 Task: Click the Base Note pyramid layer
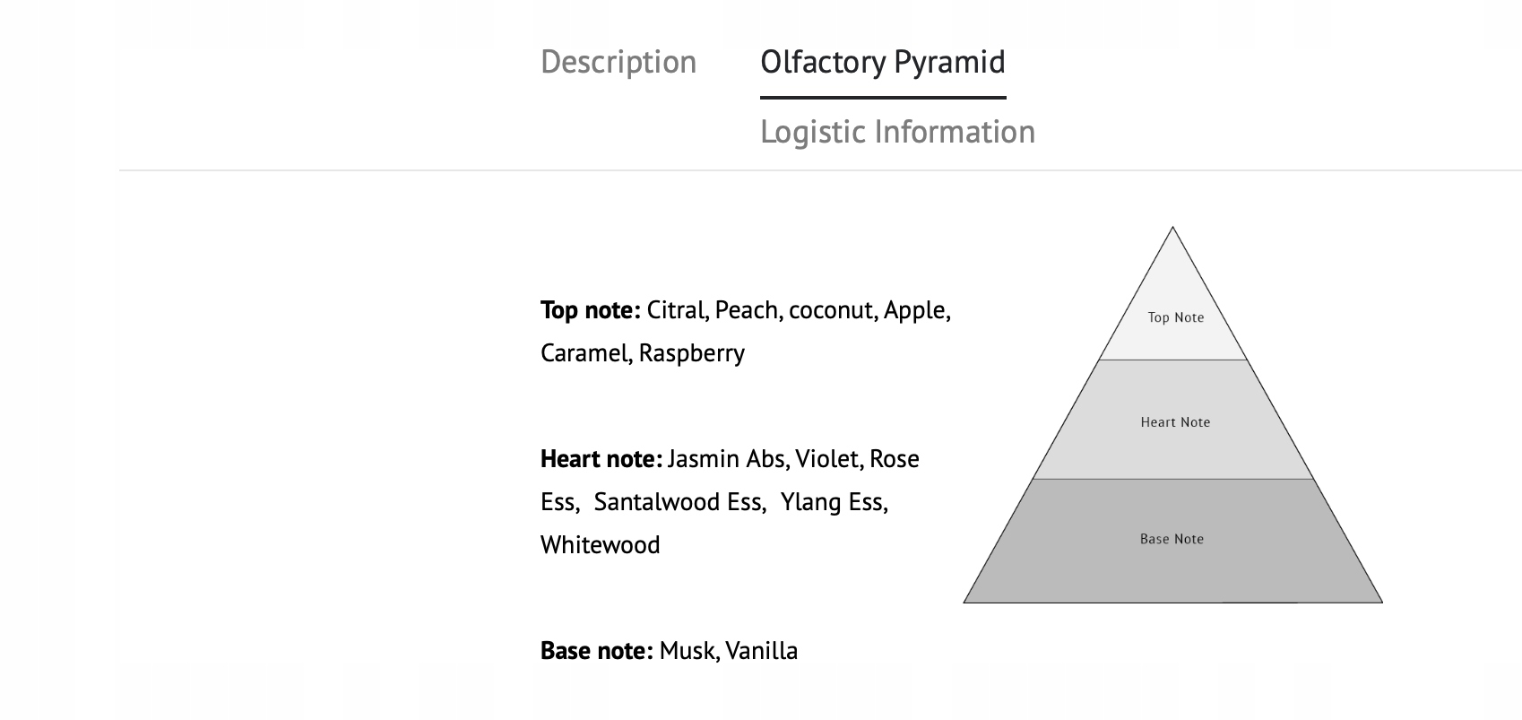click(1172, 540)
